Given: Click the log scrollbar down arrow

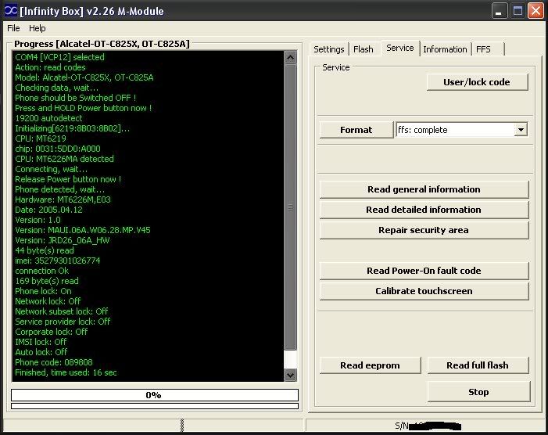Looking at the screenshot, I should coord(291,376).
